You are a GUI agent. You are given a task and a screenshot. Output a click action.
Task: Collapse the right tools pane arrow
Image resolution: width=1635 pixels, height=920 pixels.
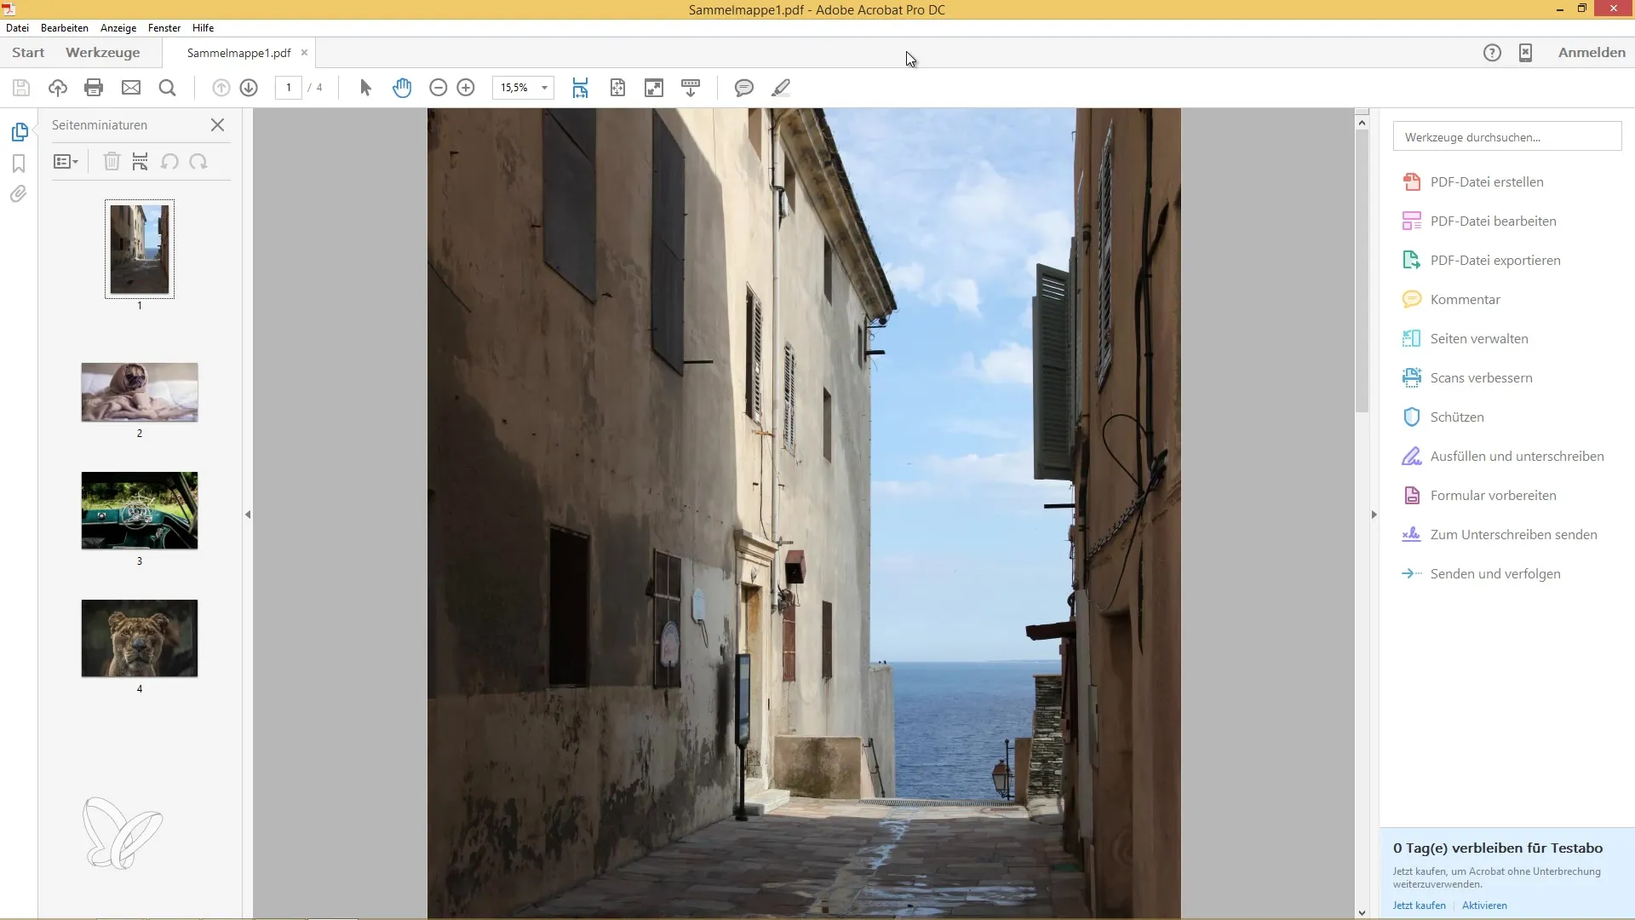1374,515
